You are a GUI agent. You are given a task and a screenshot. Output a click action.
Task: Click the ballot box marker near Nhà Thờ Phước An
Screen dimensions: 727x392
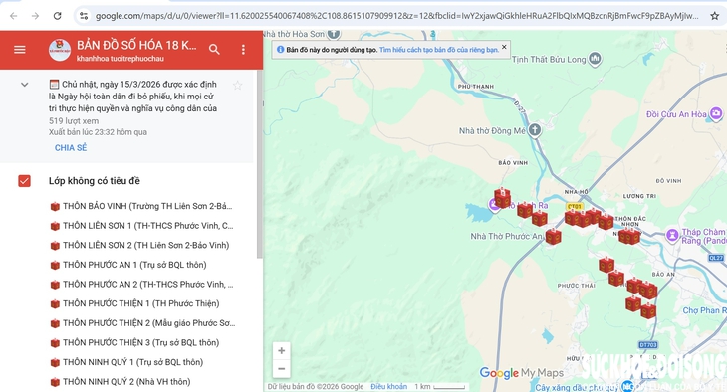[553, 237]
